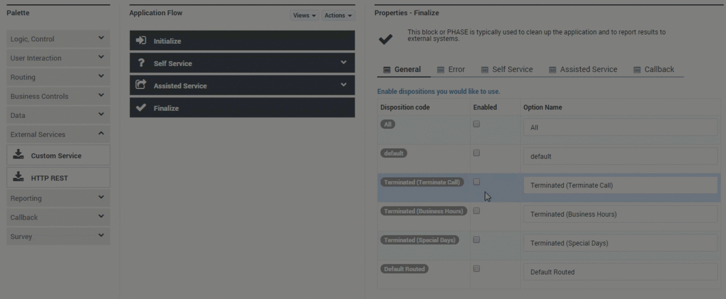Click the Terminated (Special Days) option name field

coord(620,243)
